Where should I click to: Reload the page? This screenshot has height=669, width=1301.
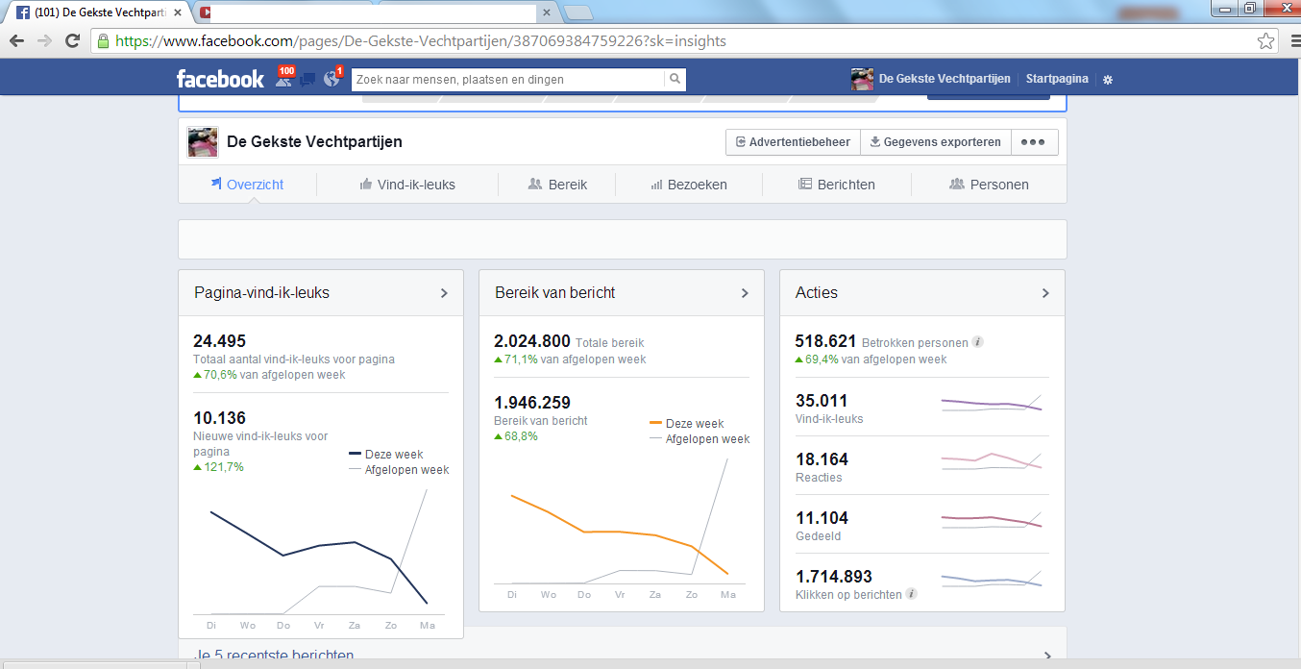72,41
